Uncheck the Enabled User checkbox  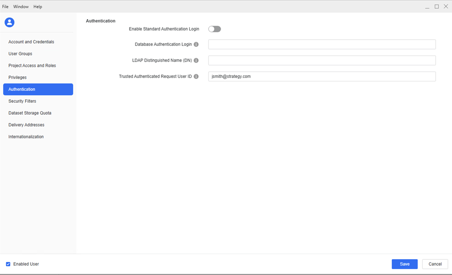[8, 264]
